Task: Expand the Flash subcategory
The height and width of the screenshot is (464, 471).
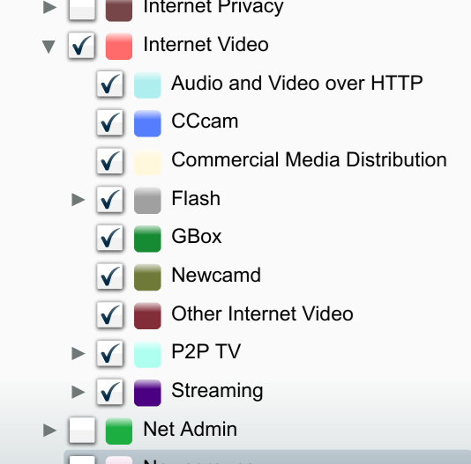Action: coord(78,200)
